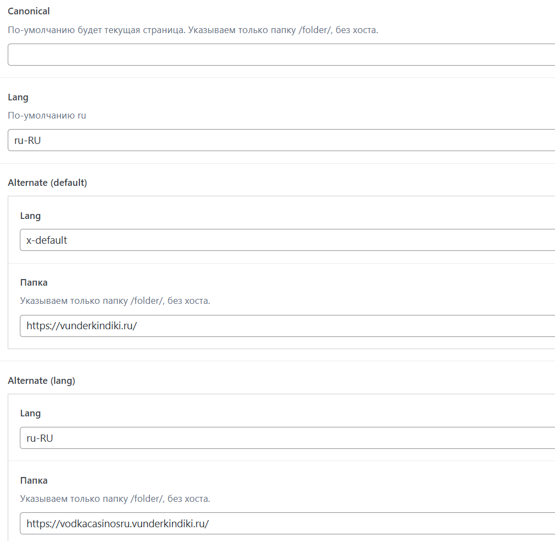This screenshot has width=555, height=541.
Task: Click the Alternate (lang) section heading
Action: pos(41,381)
